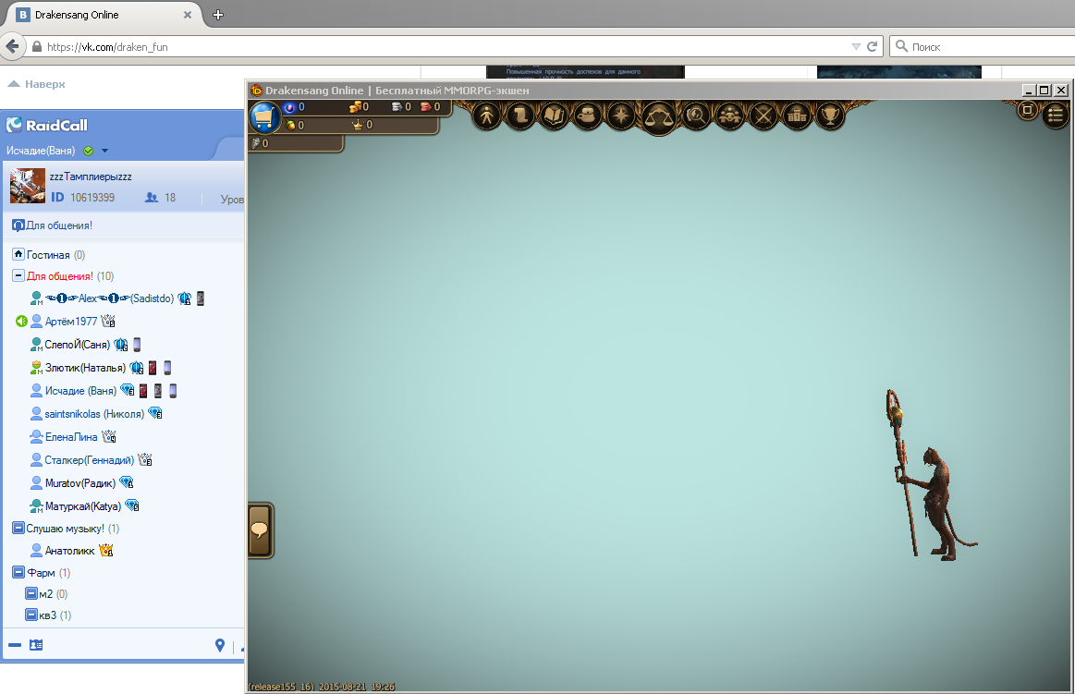Click the location pin icon in RaidCall footer
The image size is (1075, 694).
pyautogui.click(x=219, y=645)
